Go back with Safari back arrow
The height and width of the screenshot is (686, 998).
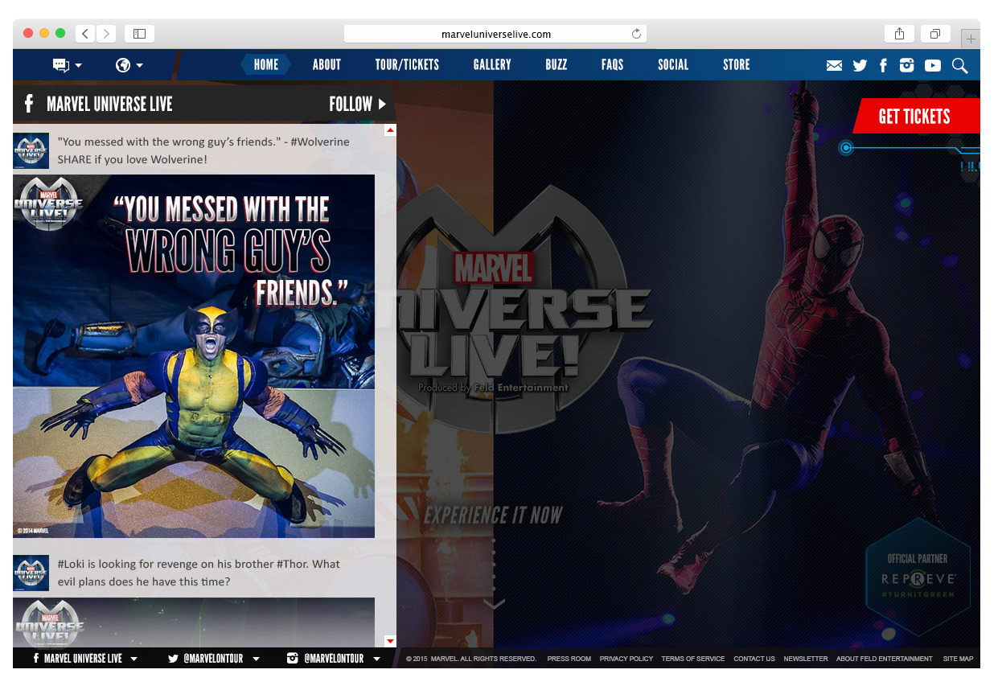coord(85,34)
